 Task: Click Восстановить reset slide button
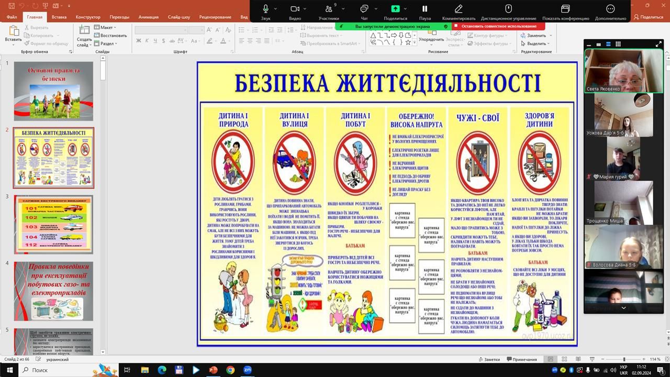point(110,36)
